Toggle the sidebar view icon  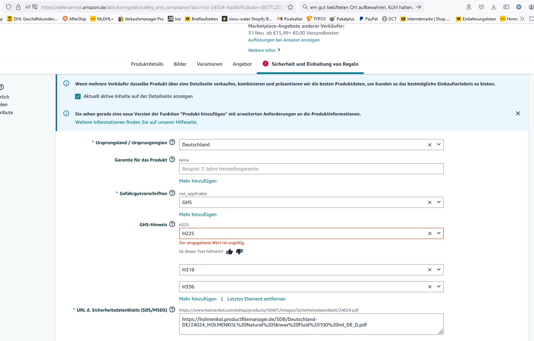[506, 7]
